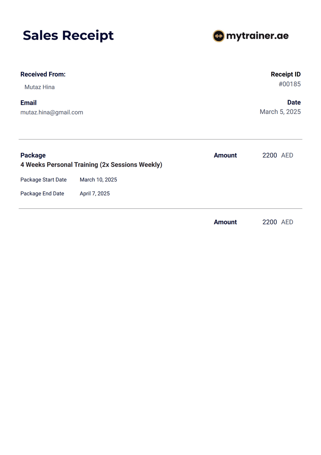Click the Received From label

[x=43, y=74]
